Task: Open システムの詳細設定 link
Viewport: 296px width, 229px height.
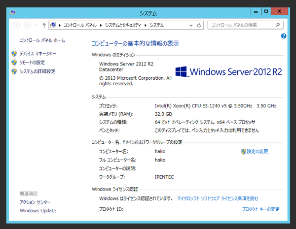Action: click(37, 71)
